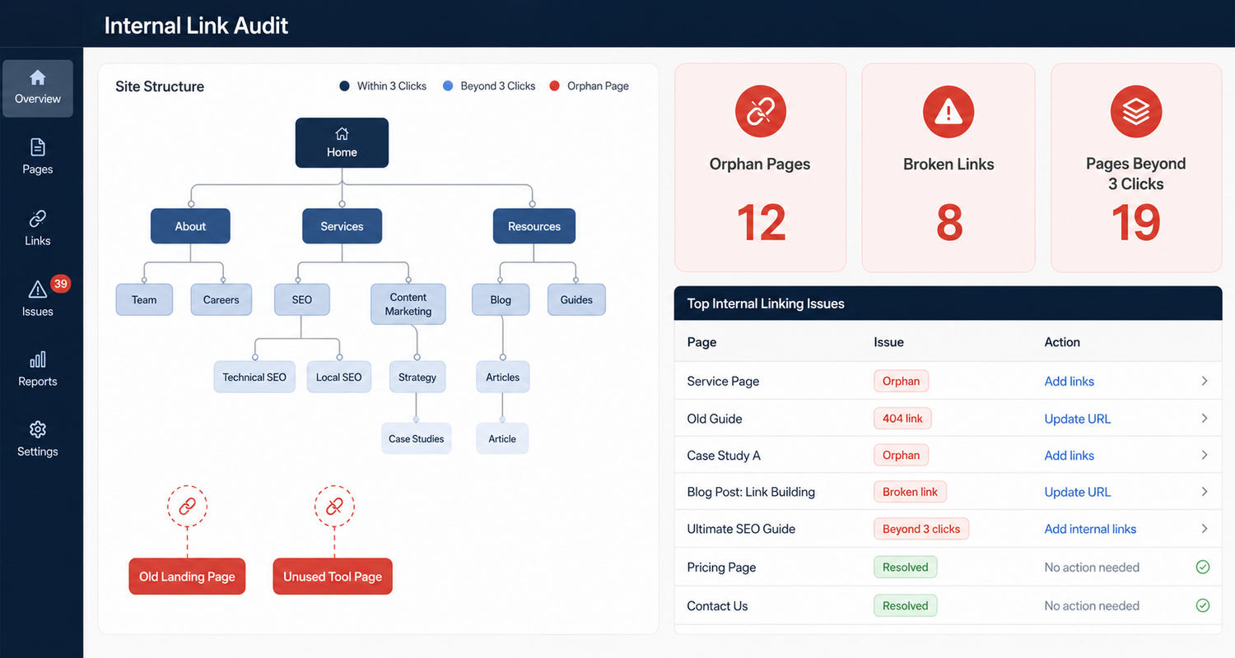The height and width of the screenshot is (658, 1235).
Task: Go to Links in the sidebar
Action: [x=37, y=229]
